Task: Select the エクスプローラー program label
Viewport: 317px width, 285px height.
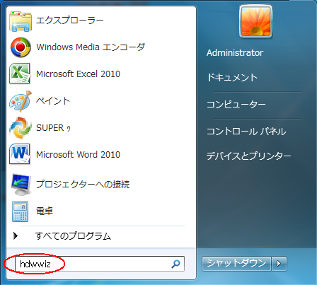Action: tap(70, 21)
